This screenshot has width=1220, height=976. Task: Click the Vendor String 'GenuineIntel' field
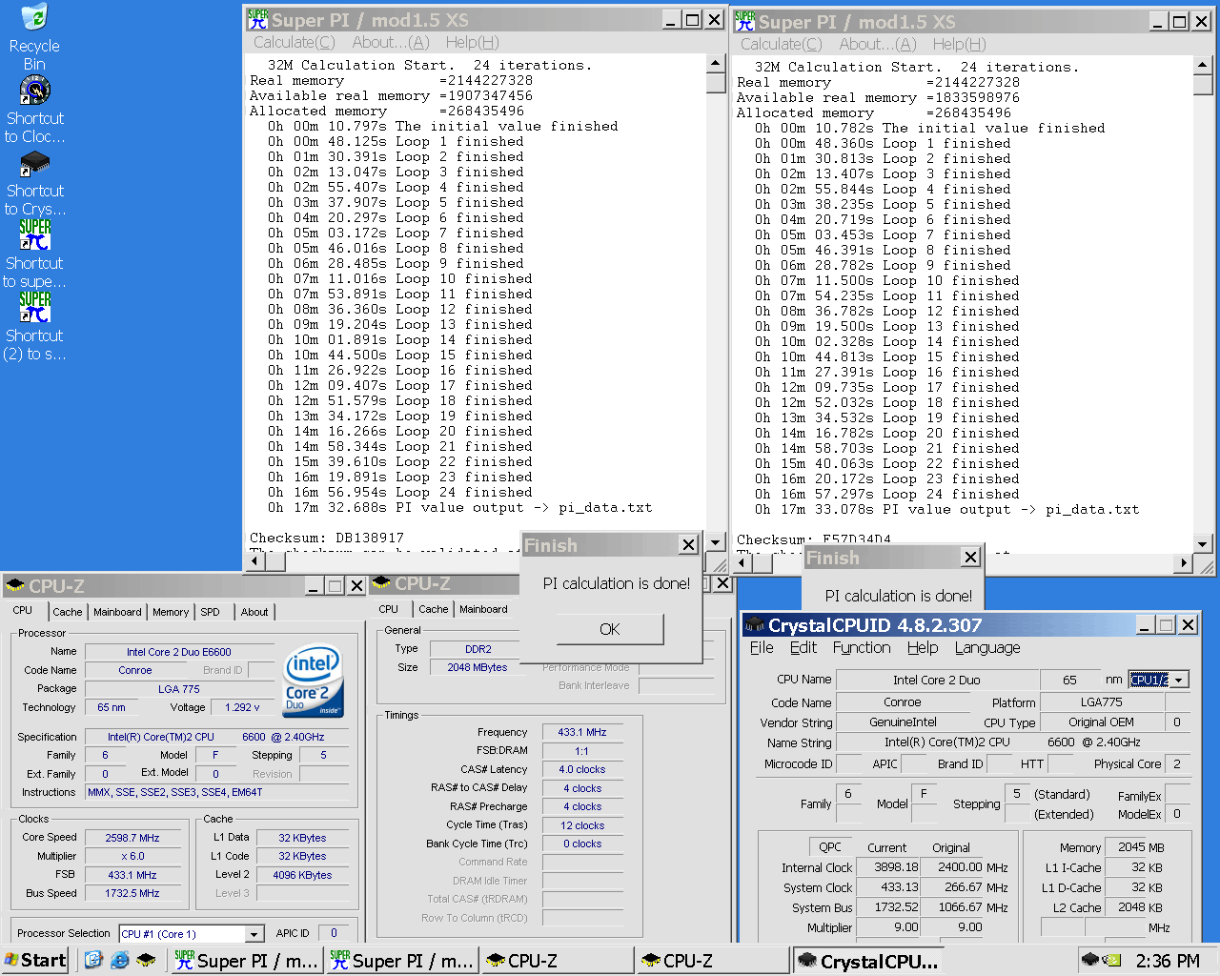click(x=903, y=722)
